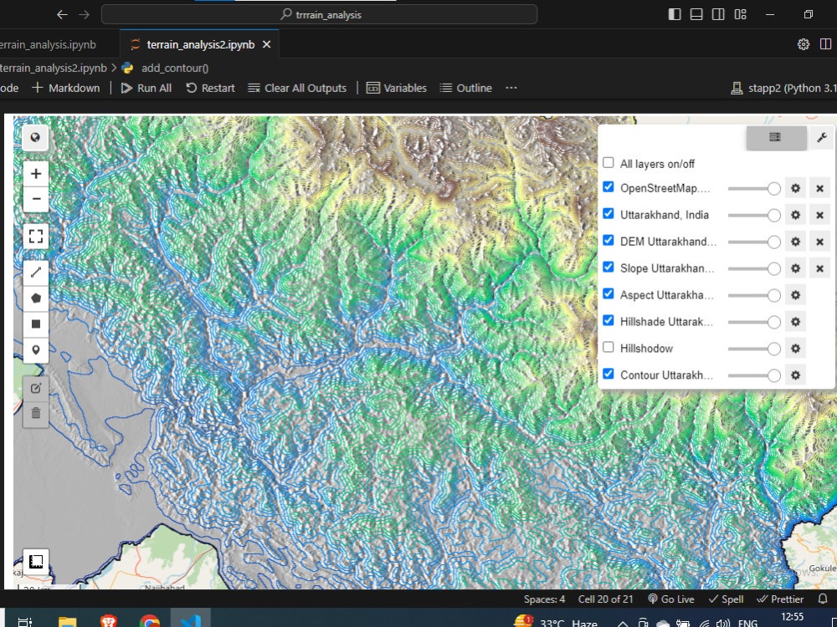Select the draw polygon tool

(x=36, y=298)
